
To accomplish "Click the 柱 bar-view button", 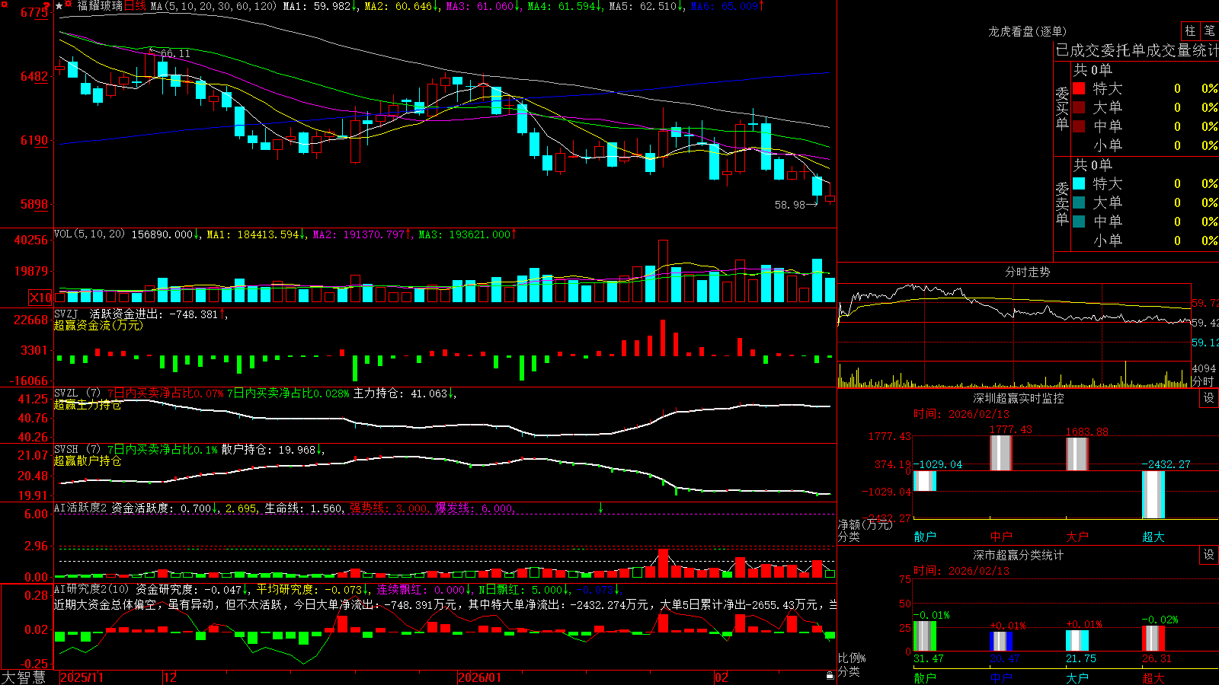I will click(x=1190, y=30).
